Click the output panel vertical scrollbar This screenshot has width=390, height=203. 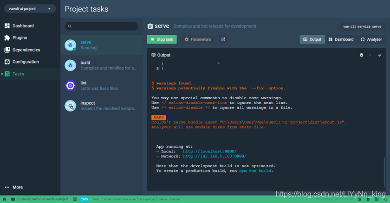[x=384, y=172]
